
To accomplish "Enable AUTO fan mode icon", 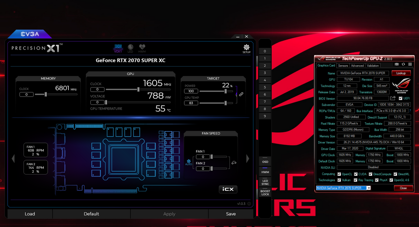I will pos(189,162).
